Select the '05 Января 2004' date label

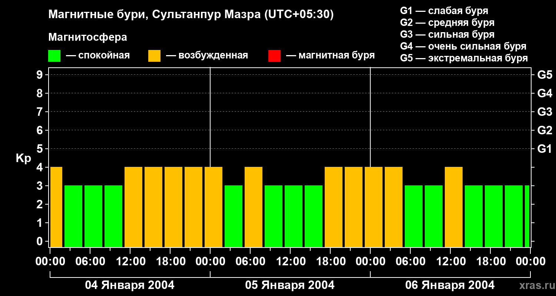pos(290,285)
